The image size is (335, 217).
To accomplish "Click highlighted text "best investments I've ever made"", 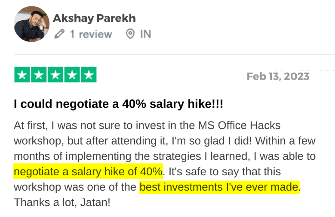I will (219, 187).
